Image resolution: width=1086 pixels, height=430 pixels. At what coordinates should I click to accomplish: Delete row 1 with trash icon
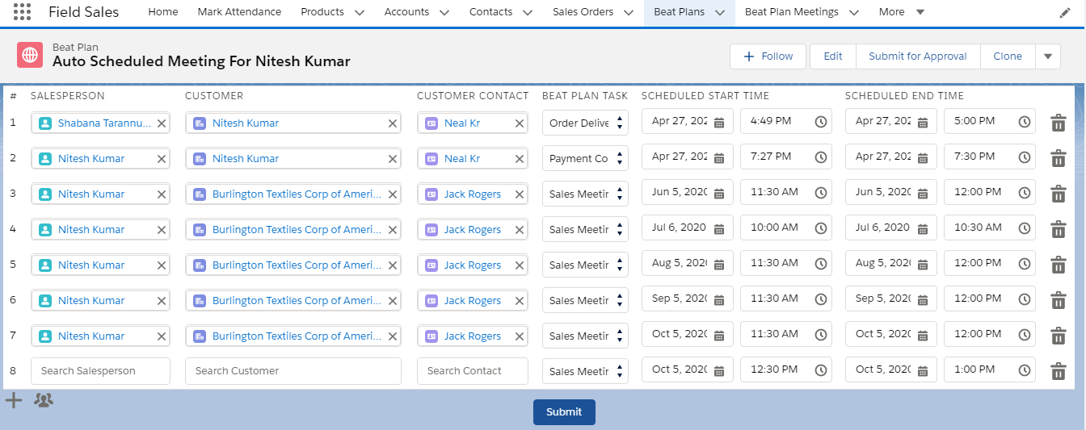(x=1058, y=123)
